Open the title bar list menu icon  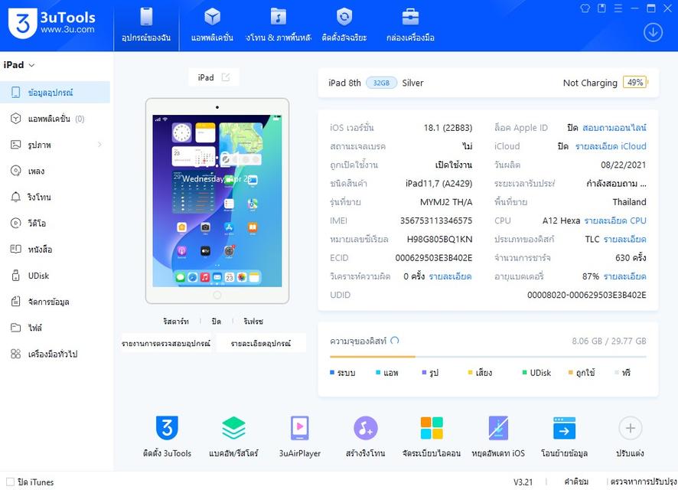(x=618, y=8)
